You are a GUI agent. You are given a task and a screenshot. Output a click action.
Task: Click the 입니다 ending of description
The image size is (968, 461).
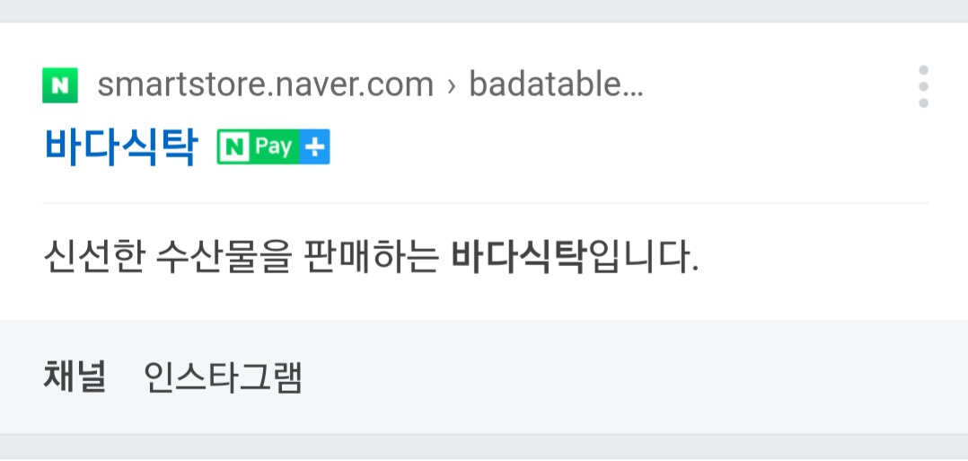pos(641,256)
